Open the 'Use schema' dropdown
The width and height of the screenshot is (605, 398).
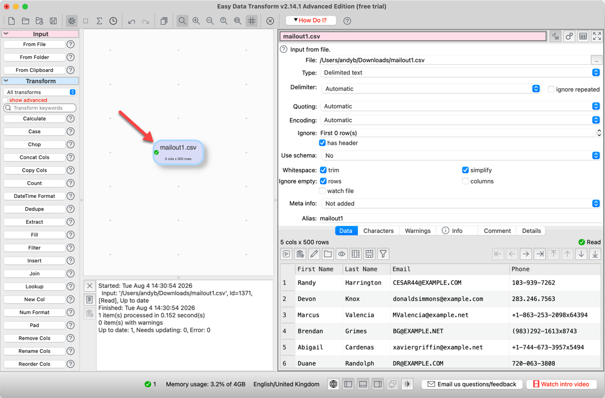point(461,155)
